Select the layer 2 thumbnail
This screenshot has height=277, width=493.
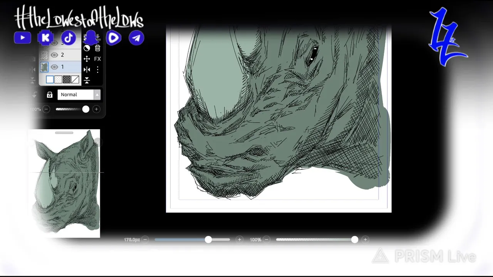44,55
